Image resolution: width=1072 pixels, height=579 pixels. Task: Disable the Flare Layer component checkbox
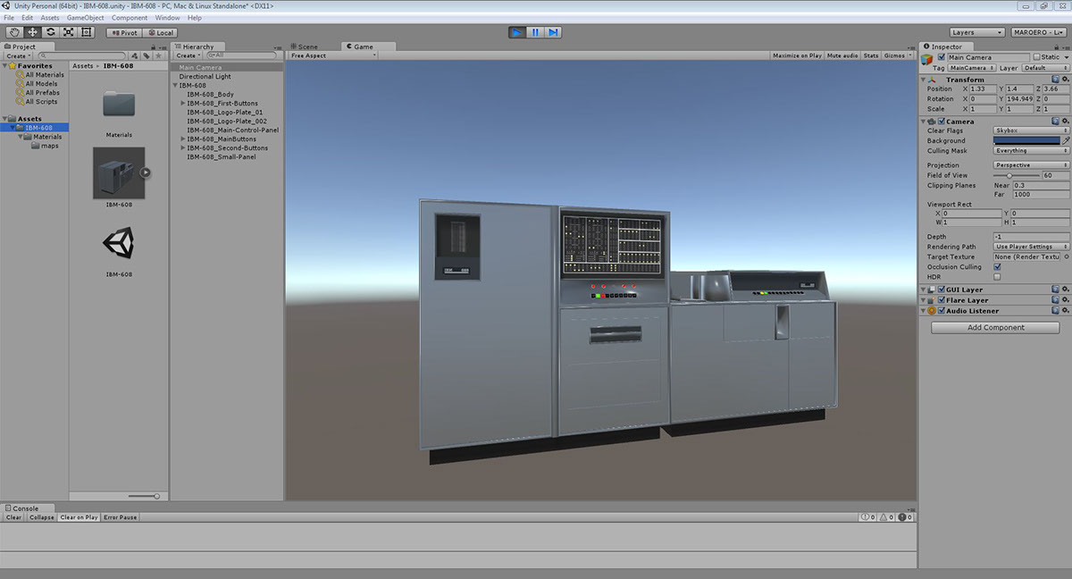pyautogui.click(x=942, y=300)
